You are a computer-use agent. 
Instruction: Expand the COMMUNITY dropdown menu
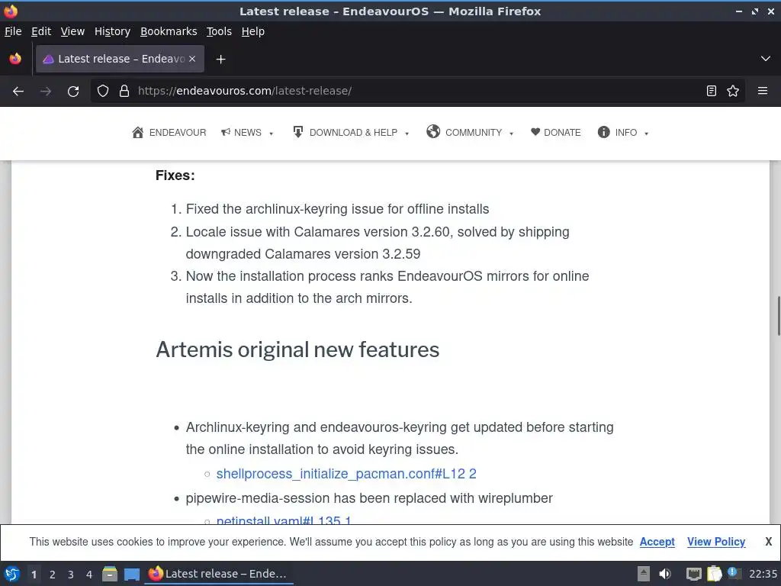pos(470,132)
